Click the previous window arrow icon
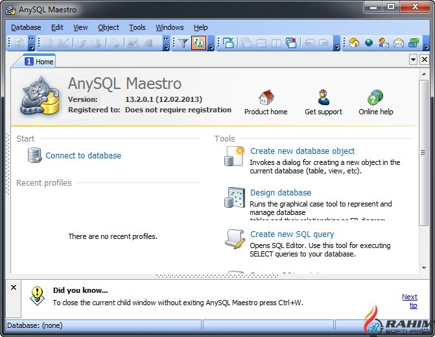This screenshot has width=435, height=337. click(x=309, y=43)
